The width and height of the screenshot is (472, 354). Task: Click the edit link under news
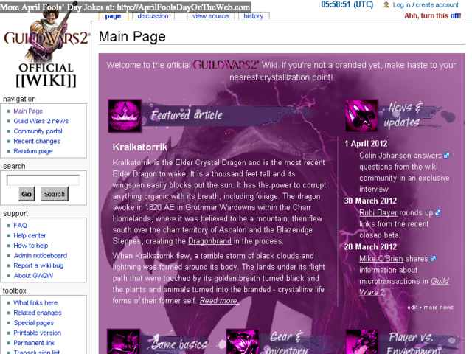click(412, 308)
